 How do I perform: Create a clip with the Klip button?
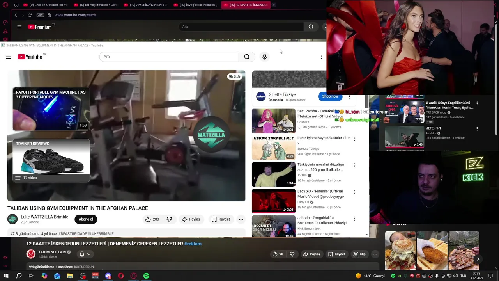(359, 254)
